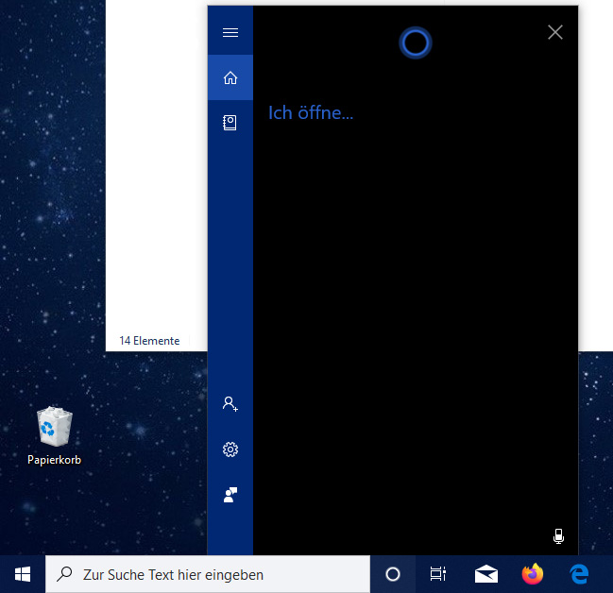Screen dimensions: 613x593
Task: Launch Firefox from the taskbar
Action: point(533,574)
